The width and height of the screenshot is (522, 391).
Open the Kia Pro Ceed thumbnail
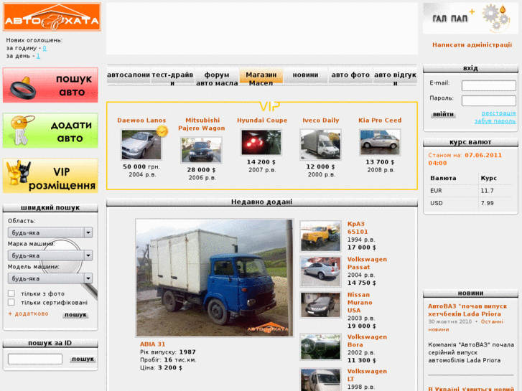tap(380, 143)
